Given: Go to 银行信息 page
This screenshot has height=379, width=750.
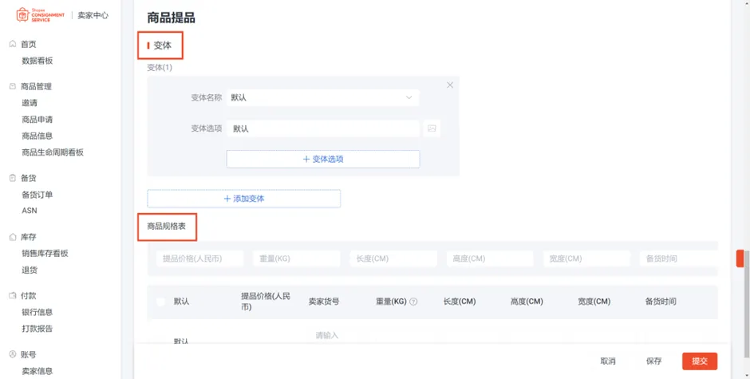Looking at the screenshot, I should (37, 312).
